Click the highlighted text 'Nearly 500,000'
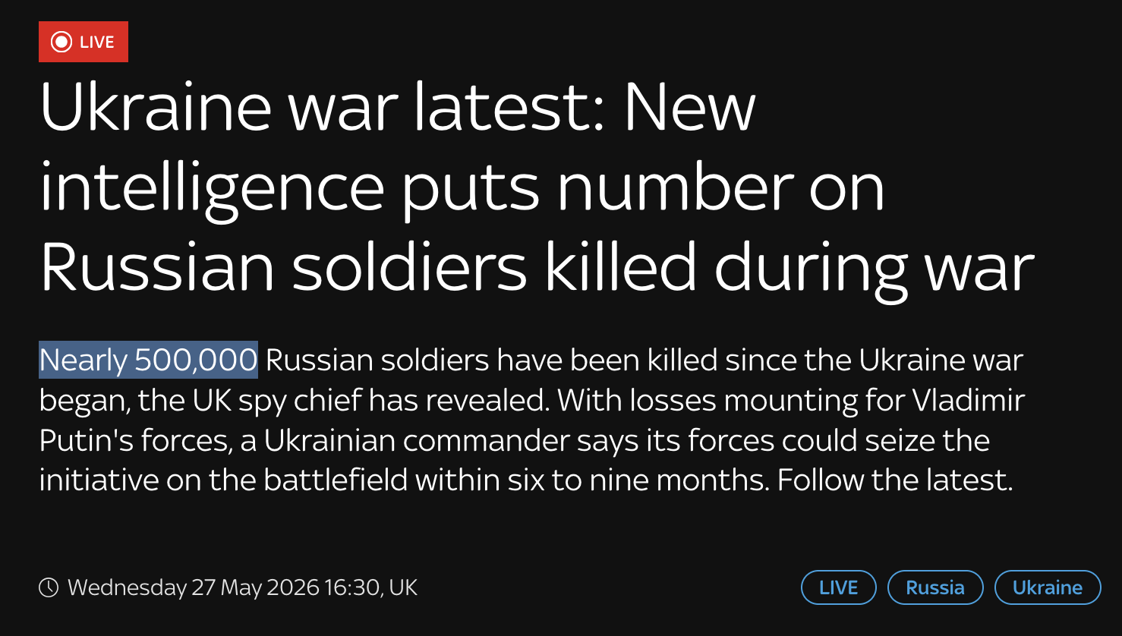The width and height of the screenshot is (1122, 636). 148,360
